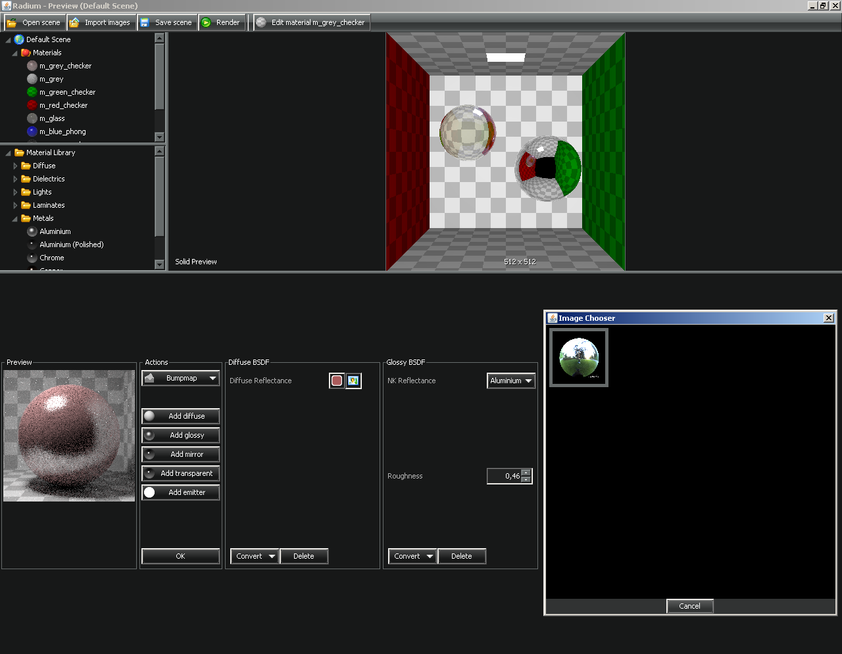Expand the Dielectrics library folder
The image size is (842, 654).
[x=15, y=179]
